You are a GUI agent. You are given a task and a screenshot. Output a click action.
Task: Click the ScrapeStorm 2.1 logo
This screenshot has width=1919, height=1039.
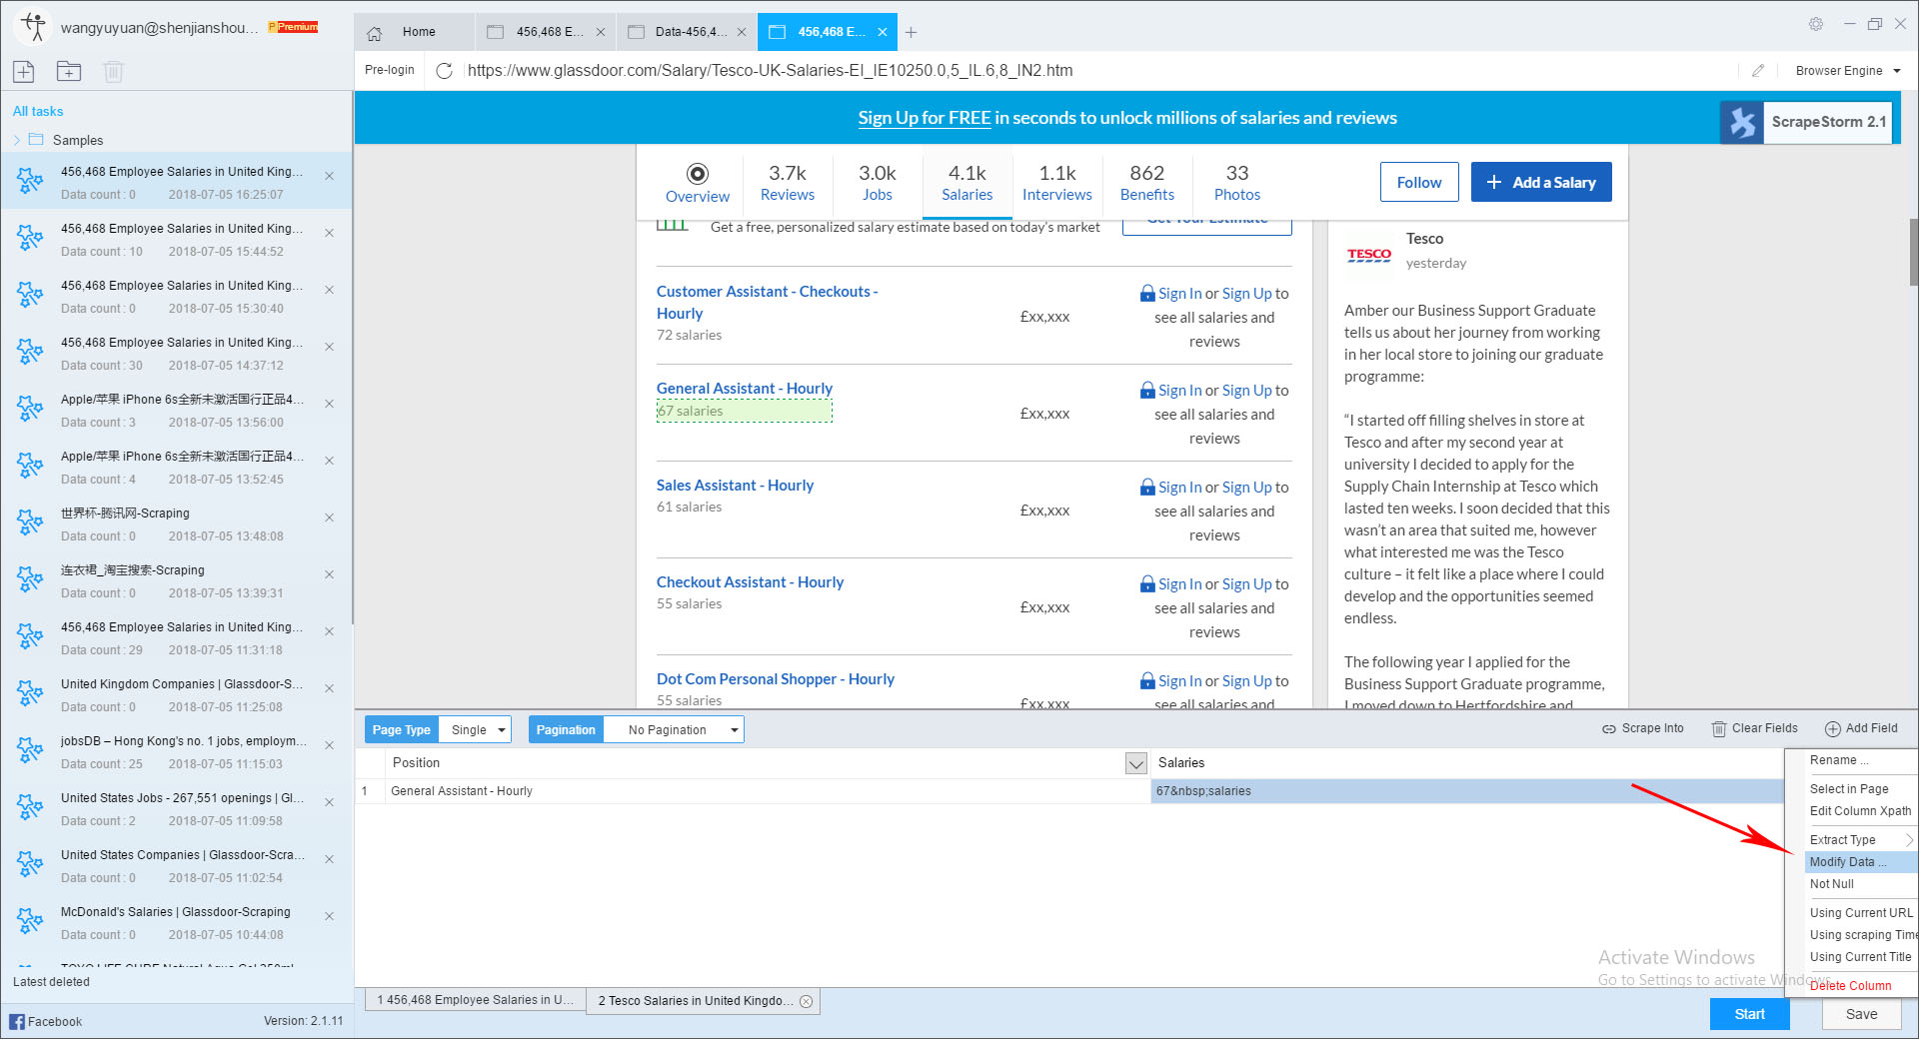[x=1806, y=122]
